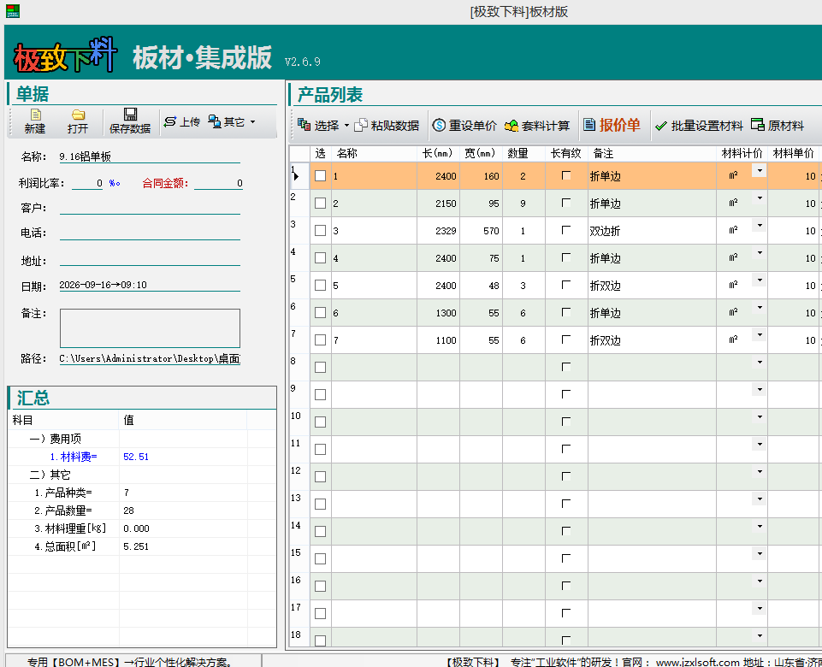
Task: Open the 原材料 raw materials window
Action: 778,125
